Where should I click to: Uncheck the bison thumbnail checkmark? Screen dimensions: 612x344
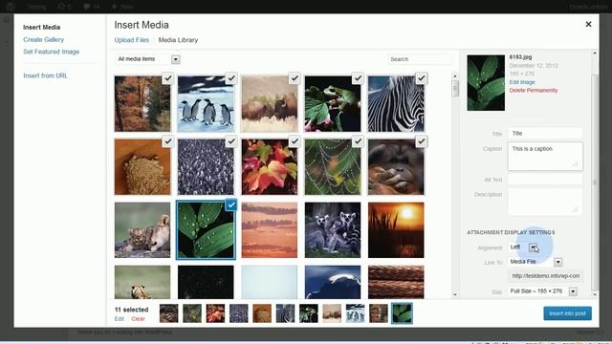[295, 78]
